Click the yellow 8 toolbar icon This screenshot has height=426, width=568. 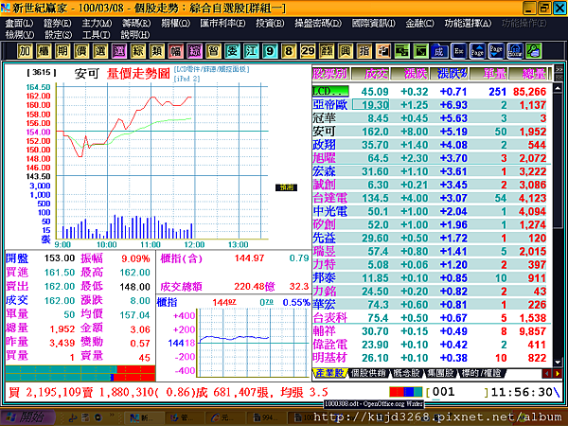tap(289, 51)
